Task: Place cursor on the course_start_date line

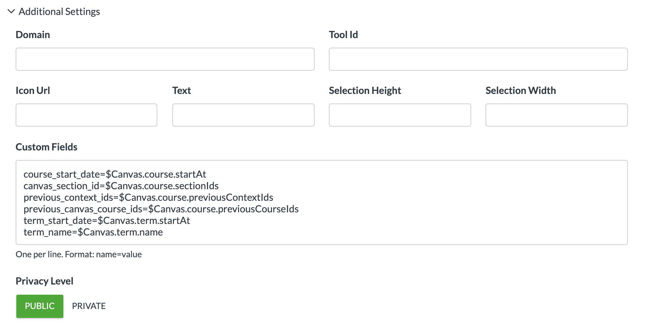Action: point(115,174)
